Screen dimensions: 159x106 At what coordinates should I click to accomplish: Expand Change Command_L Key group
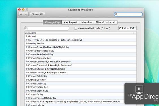coord(27,62)
